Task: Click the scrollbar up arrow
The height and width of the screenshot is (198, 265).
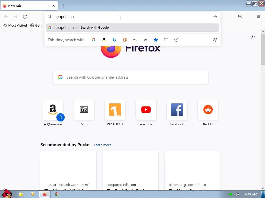Action: coord(263,31)
